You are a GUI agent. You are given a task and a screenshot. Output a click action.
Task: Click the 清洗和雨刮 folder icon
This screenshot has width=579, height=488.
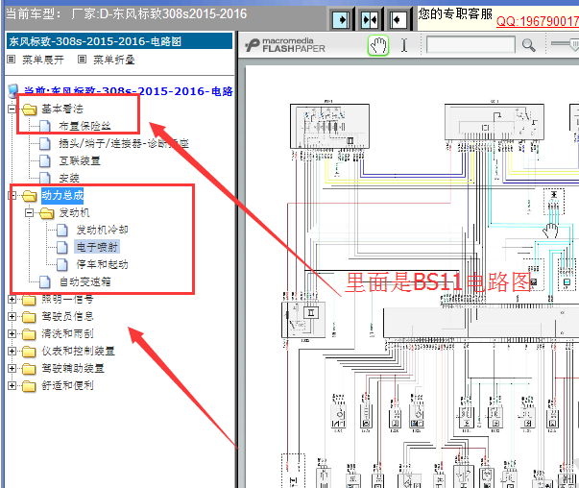(29, 334)
